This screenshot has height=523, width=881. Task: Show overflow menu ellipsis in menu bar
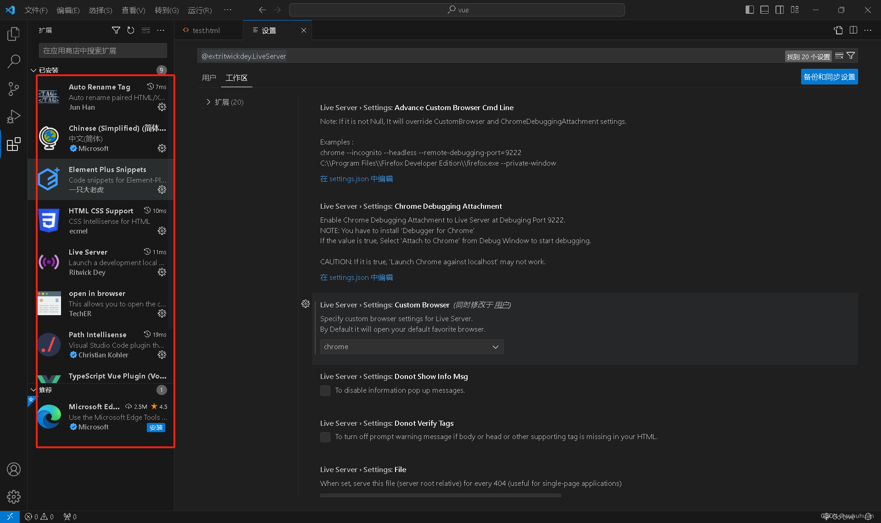click(x=228, y=10)
